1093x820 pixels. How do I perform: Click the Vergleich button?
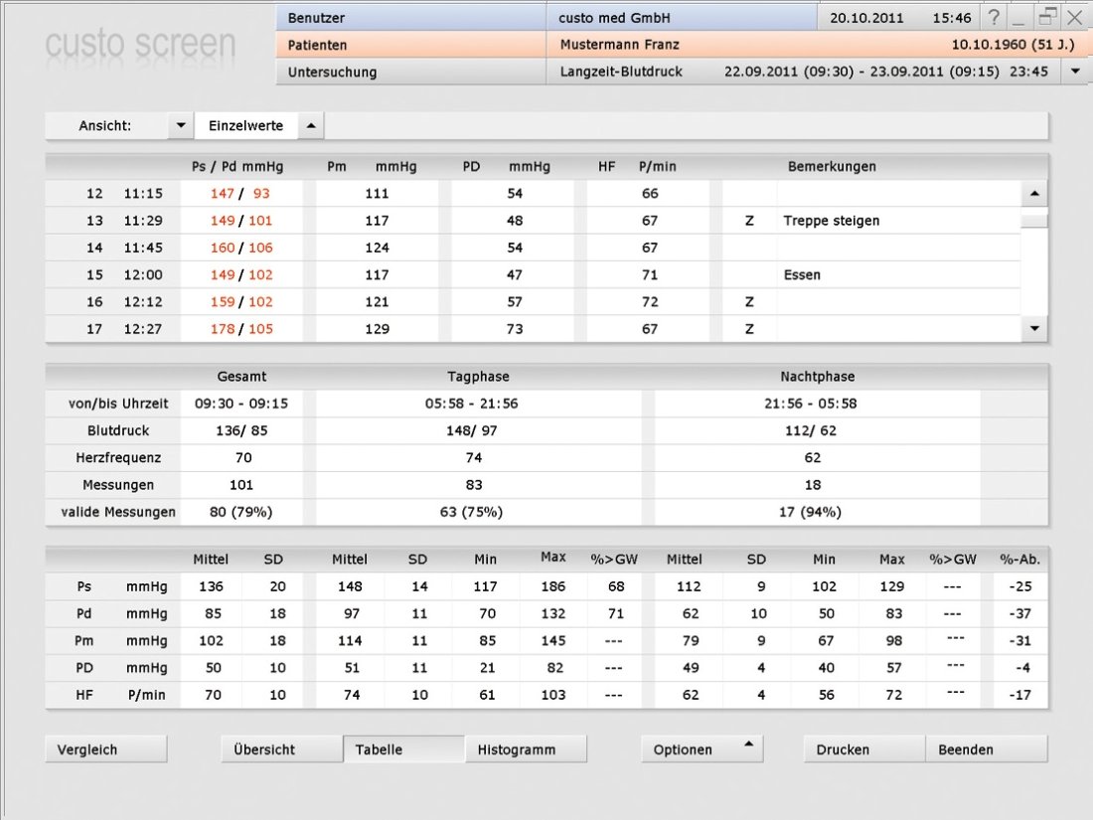tap(105, 749)
